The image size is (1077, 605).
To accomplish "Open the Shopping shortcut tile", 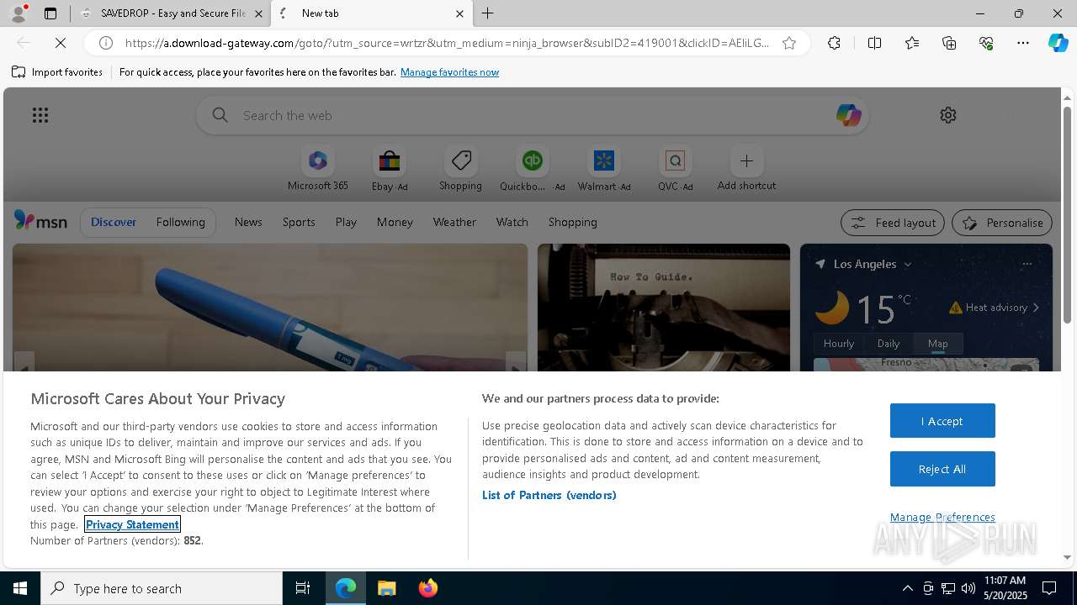I will click(x=460, y=169).
